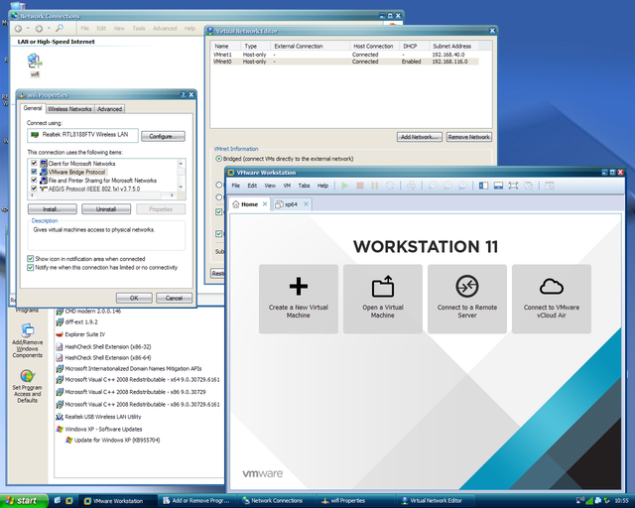Click the Subnet Address column header
The width and height of the screenshot is (635, 508).
(454, 47)
